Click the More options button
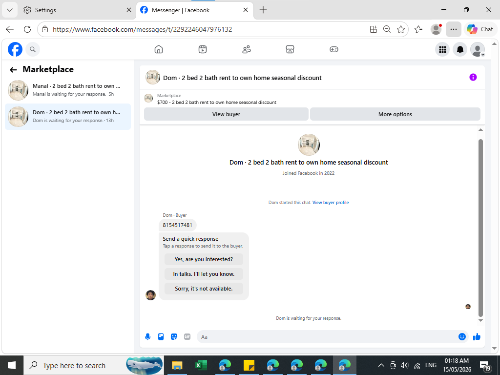This screenshot has width=500, height=375. coord(395,114)
